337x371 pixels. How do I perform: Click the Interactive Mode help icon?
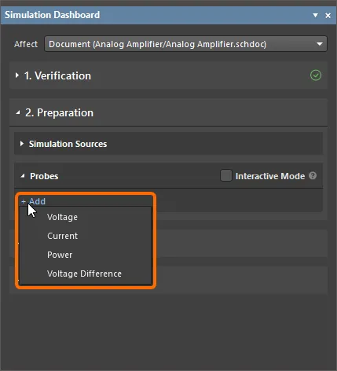(x=313, y=175)
